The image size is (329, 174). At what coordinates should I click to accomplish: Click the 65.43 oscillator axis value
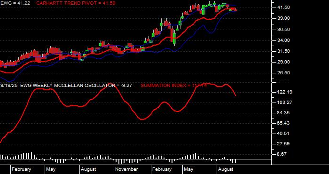(x=284, y=123)
